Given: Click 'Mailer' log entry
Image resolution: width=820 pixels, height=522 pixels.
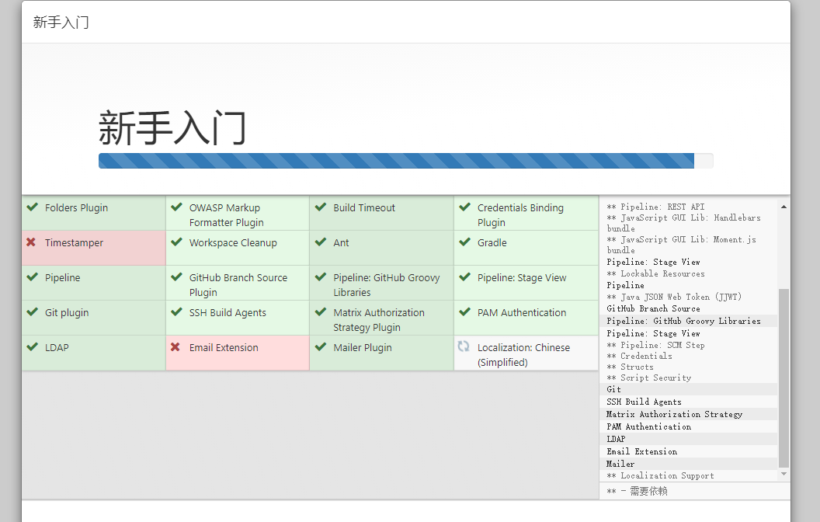Looking at the screenshot, I should pos(620,464).
